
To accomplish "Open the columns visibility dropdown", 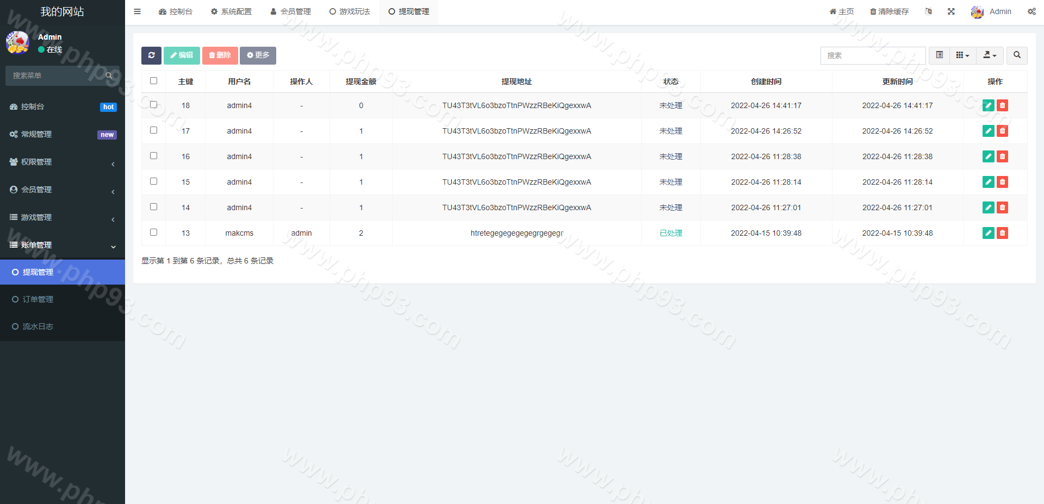I will click(962, 55).
